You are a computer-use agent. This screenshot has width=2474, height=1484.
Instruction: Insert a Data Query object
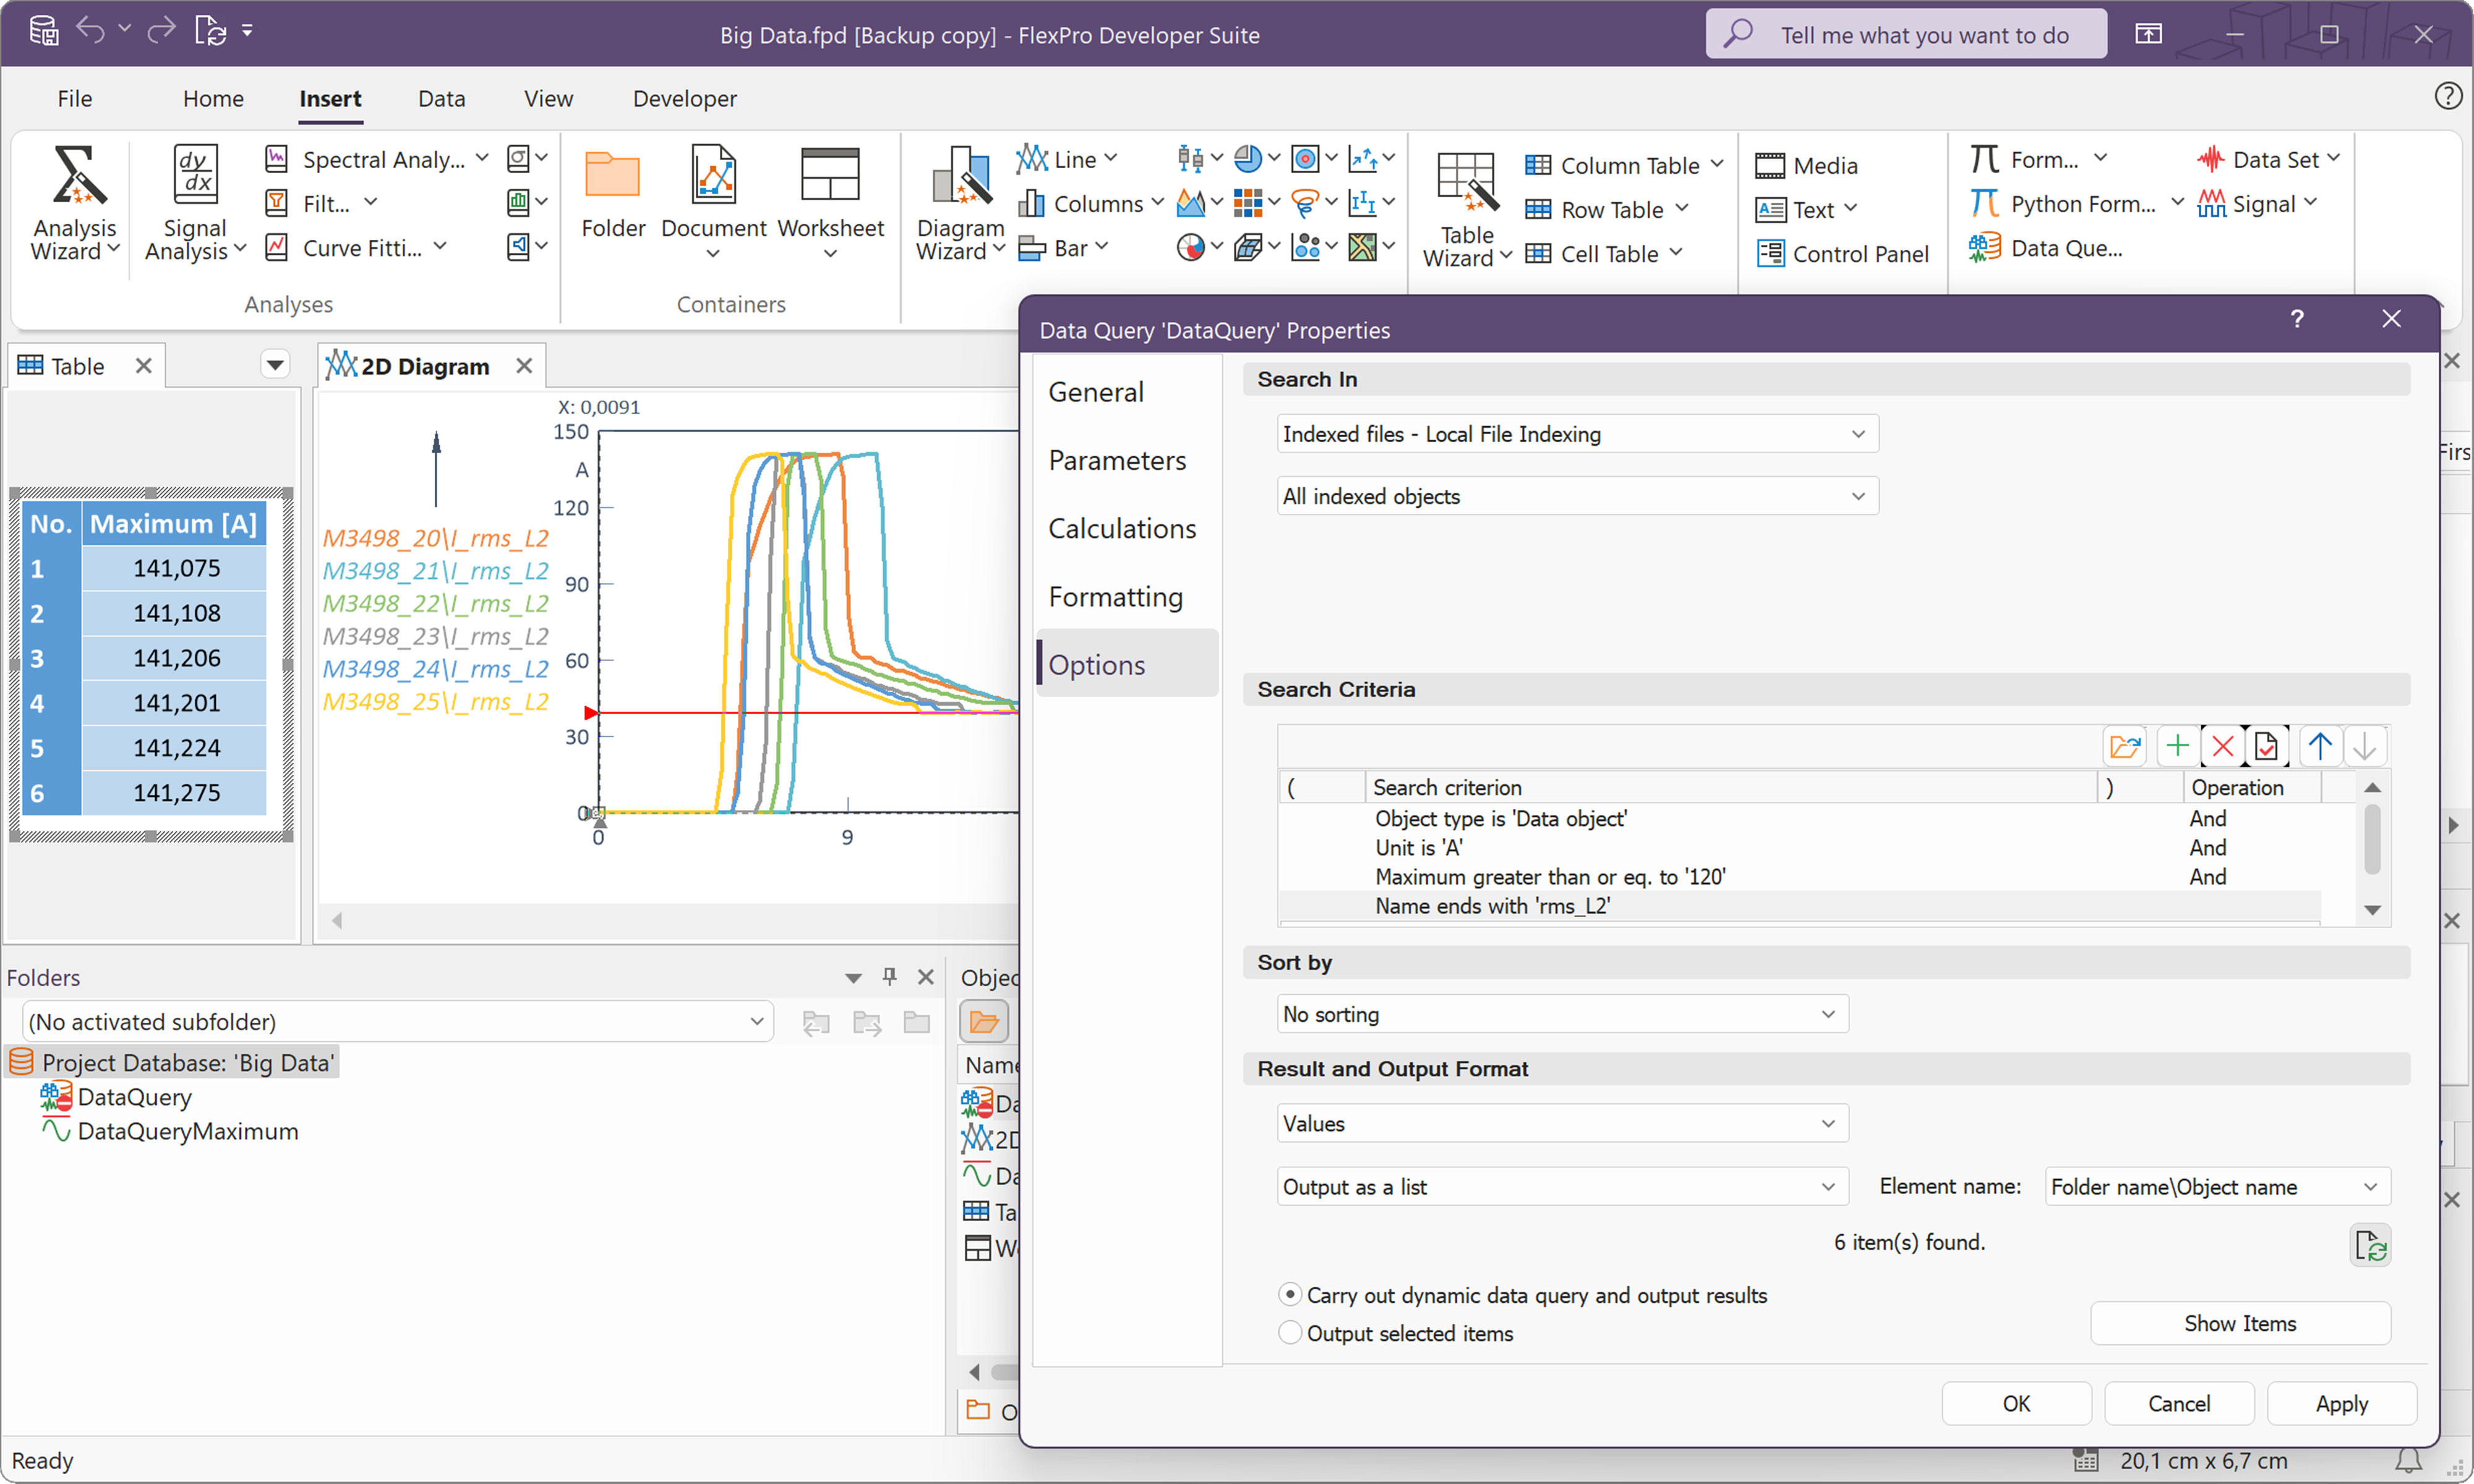[x=2046, y=247]
